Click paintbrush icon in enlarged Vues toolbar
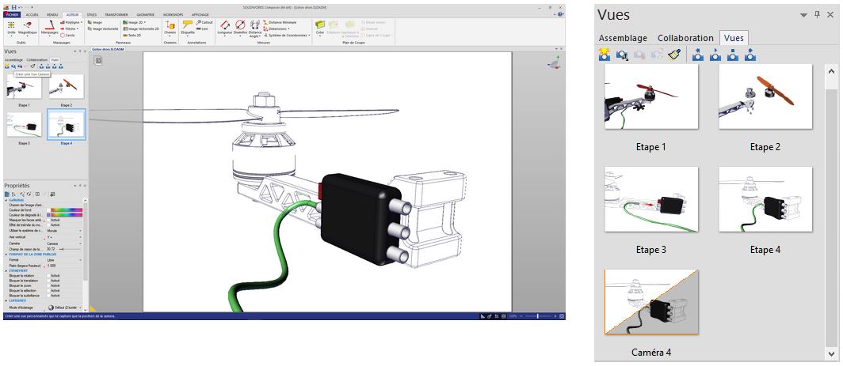The image size is (843, 366). (675, 55)
